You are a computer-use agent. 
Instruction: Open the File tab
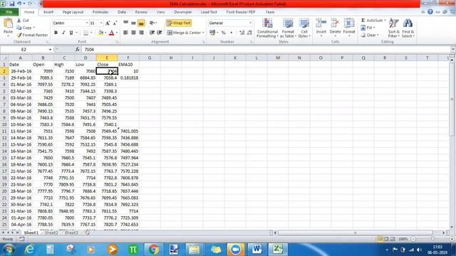pos(9,12)
